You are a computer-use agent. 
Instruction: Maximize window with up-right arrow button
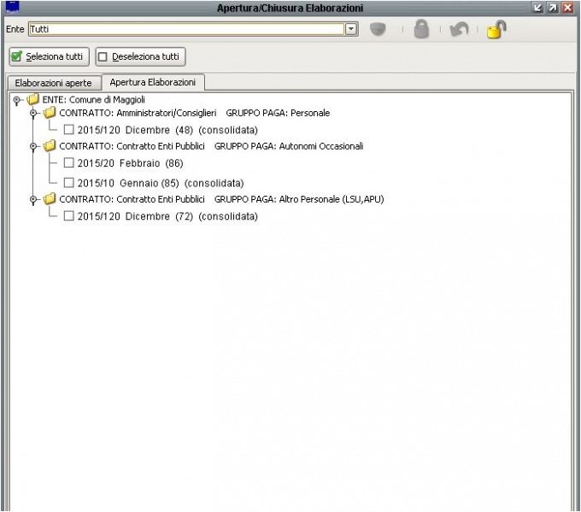click(553, 8)
